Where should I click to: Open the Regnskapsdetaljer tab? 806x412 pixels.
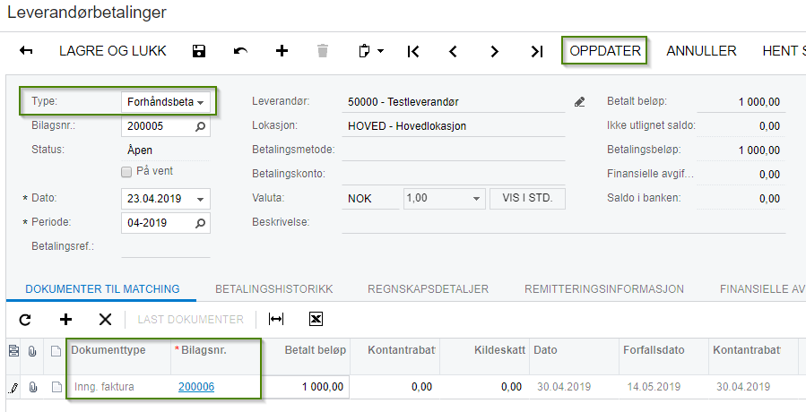click(428, 289)
